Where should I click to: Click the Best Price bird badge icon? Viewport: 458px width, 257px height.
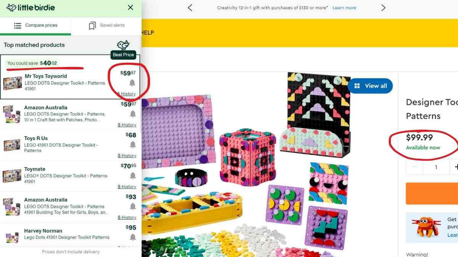pyautogui.click(x=123, y=46)
